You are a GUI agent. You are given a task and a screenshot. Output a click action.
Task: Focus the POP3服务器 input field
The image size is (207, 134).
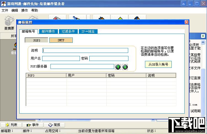point(82,66)
